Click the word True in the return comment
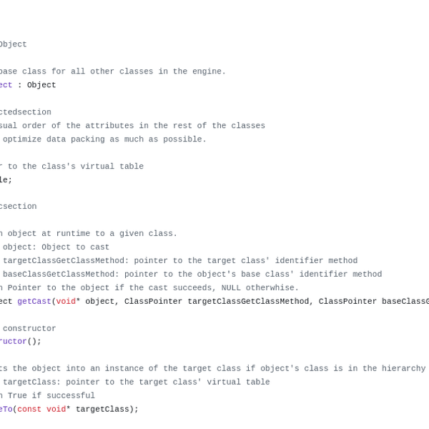429x429 pixels. point(20,396)
